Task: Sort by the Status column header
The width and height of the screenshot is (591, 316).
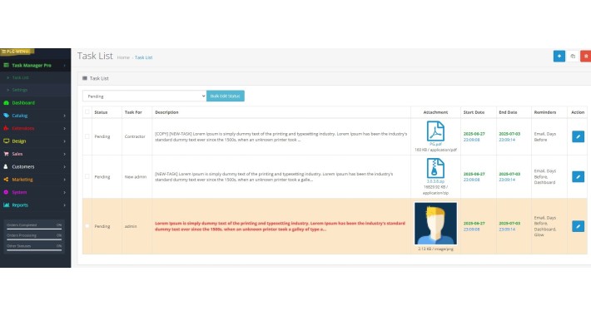Action: click(101, 112)
